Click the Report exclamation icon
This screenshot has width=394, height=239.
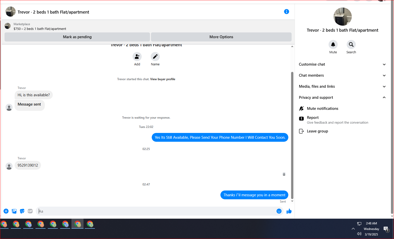(301, 119)
